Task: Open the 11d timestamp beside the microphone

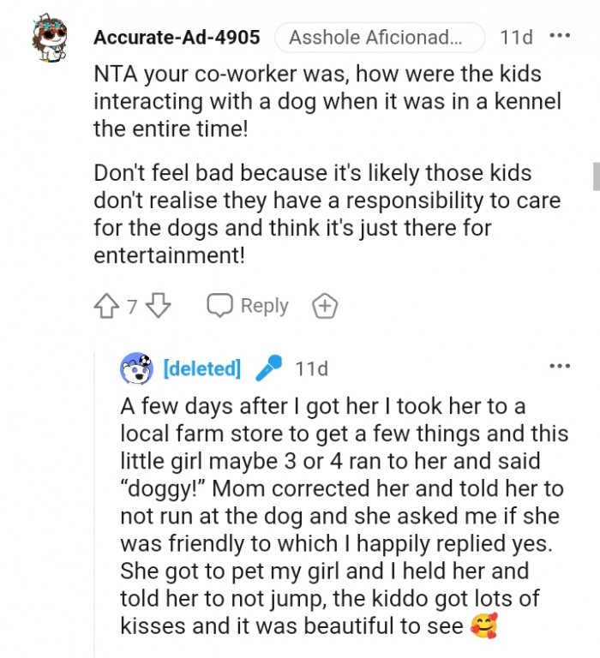Action: [x=311, y=369]
